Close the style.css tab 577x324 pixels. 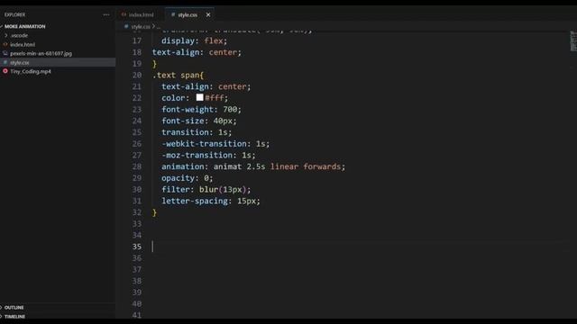(x=208, y=14)
